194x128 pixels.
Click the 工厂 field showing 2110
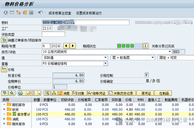click(47, 28)
